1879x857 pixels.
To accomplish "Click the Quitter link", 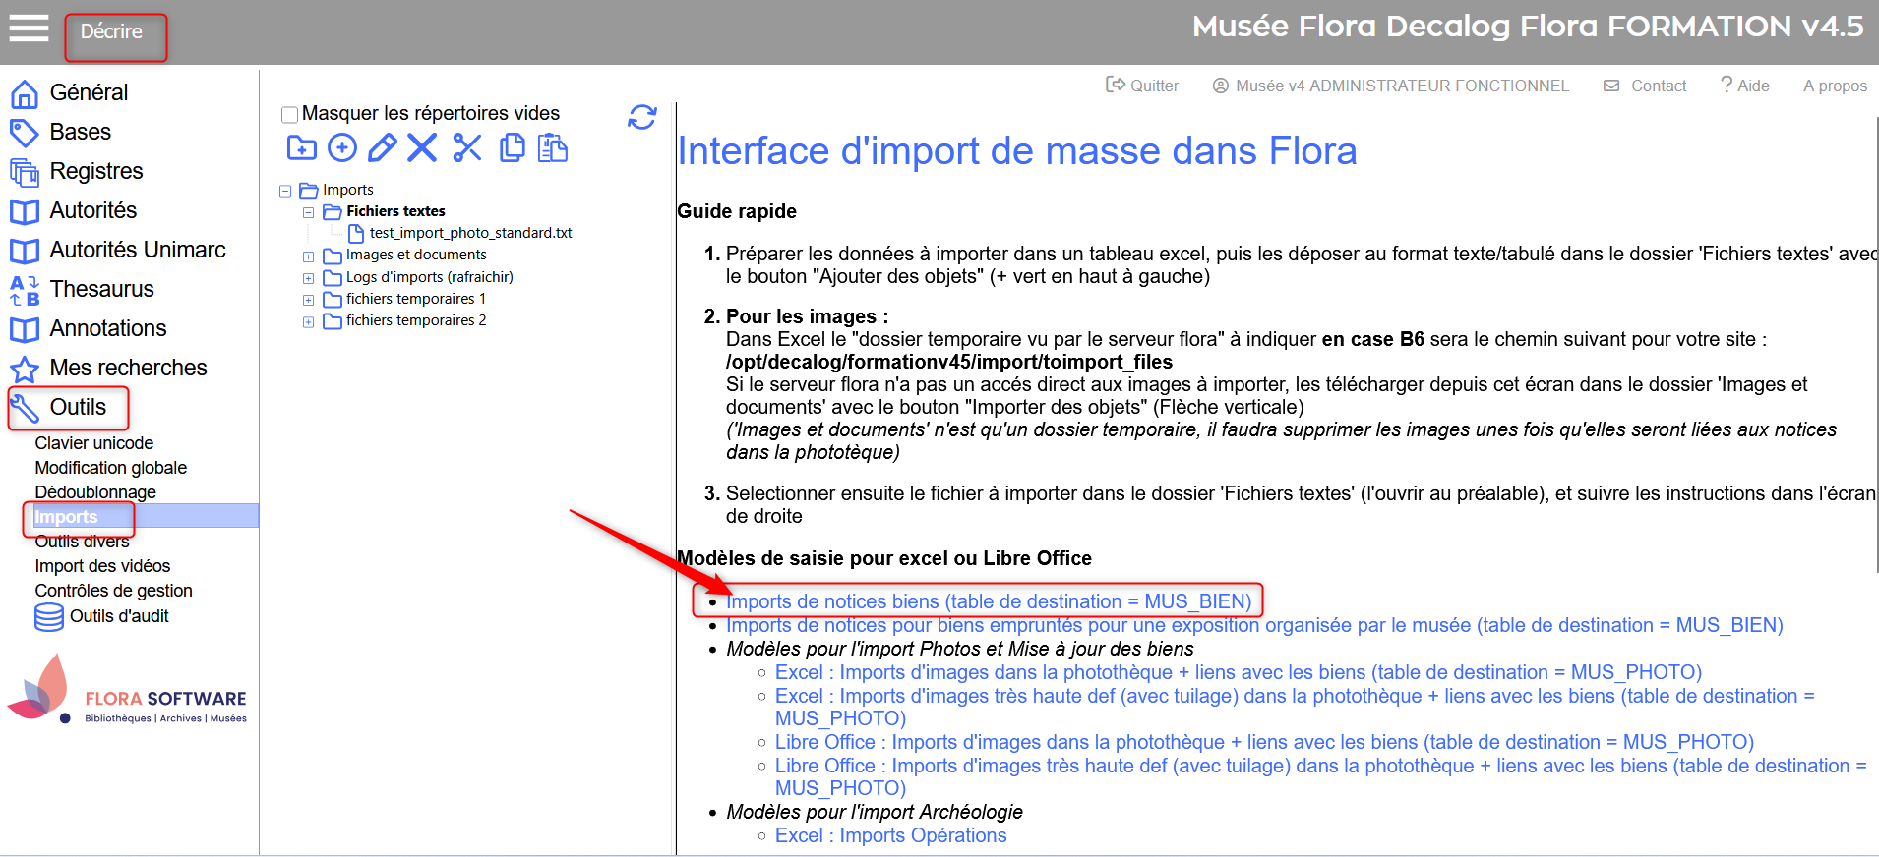I will coord(1142,86).
